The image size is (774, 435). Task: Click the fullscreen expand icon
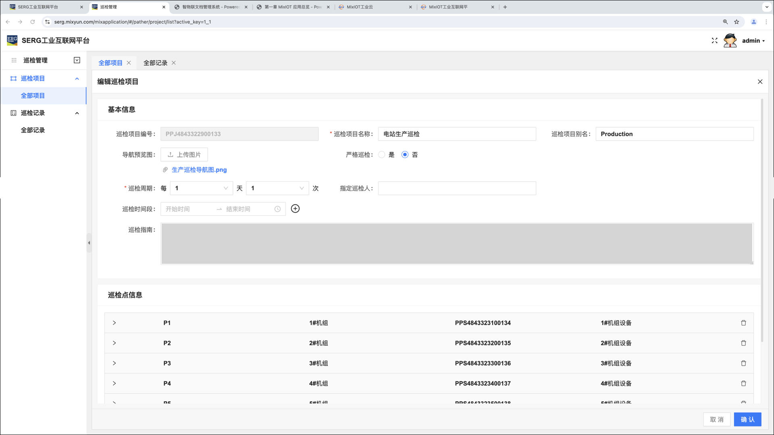pyautogui.click(x=714, y=41)
